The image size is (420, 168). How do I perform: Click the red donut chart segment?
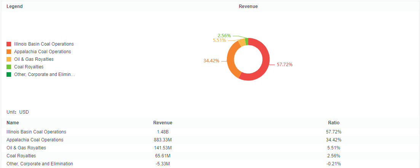point(265,63)
